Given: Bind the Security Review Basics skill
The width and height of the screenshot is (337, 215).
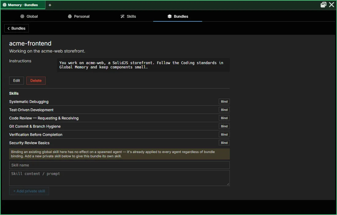Looking at the screenshot, I should (224, 143).
